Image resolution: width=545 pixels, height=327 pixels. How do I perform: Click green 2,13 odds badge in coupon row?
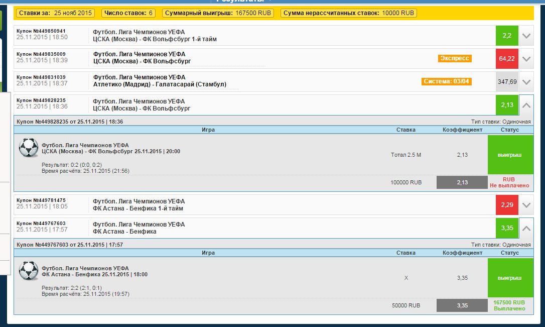pyautogui.click(x=507, y=105)
